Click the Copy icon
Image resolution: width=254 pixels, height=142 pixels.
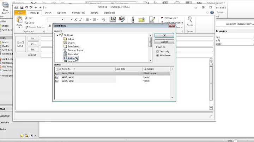click(26, 22)
